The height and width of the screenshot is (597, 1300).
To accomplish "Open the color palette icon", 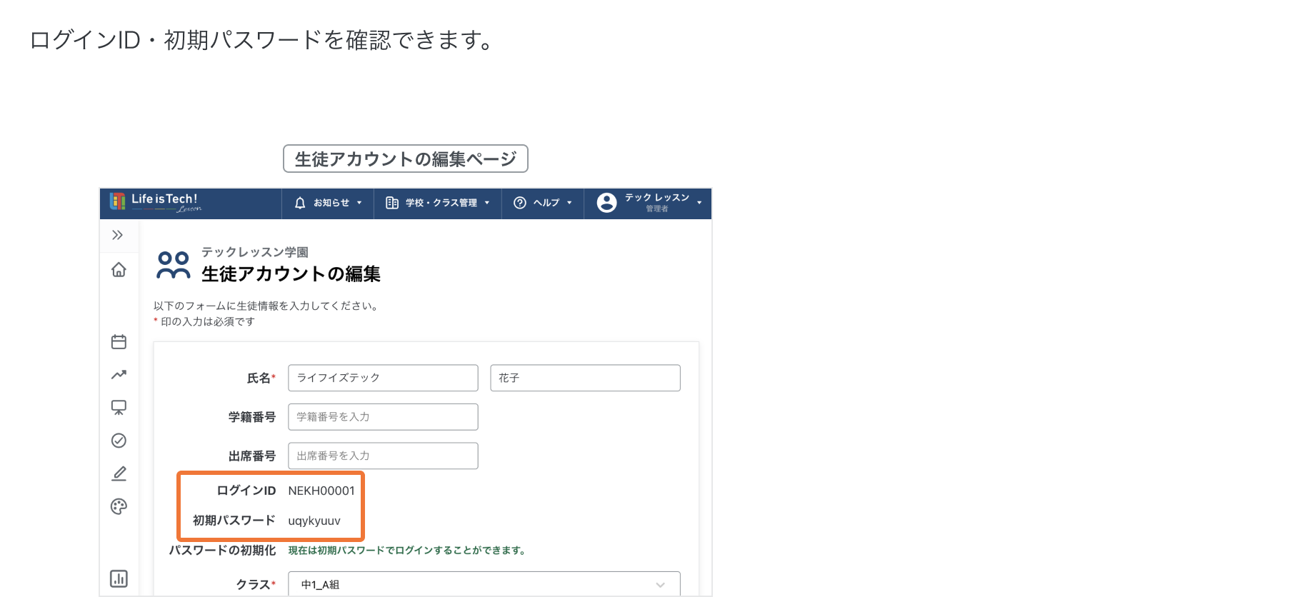I will [x=119, y=506].
